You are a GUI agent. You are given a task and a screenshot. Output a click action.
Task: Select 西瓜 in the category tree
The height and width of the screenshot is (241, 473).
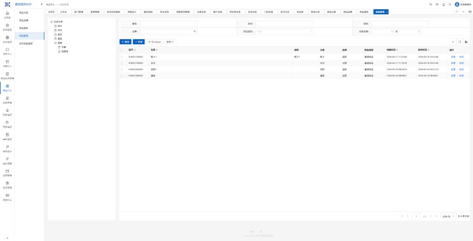click(x=60, y=30)
